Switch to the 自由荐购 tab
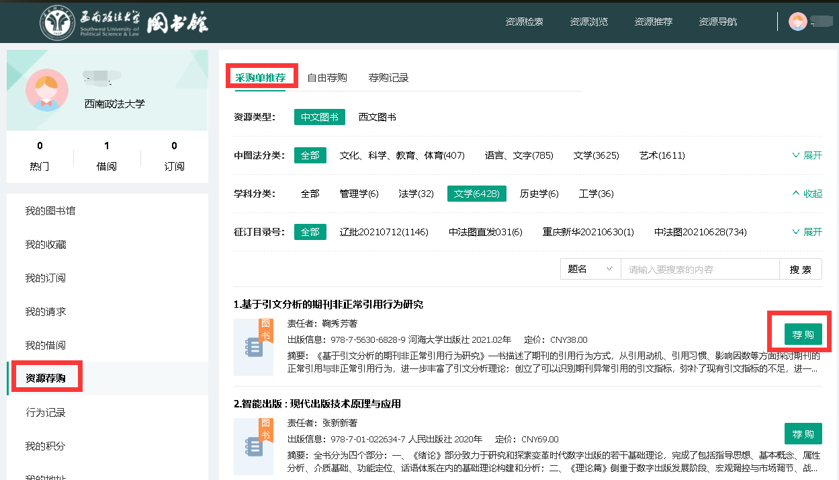 [327, 77]
